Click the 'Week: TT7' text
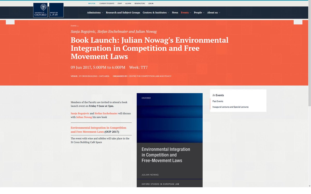The image size is (311, 194). click(138, 68)
